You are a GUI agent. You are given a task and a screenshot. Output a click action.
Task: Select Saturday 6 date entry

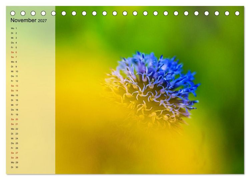14,52
